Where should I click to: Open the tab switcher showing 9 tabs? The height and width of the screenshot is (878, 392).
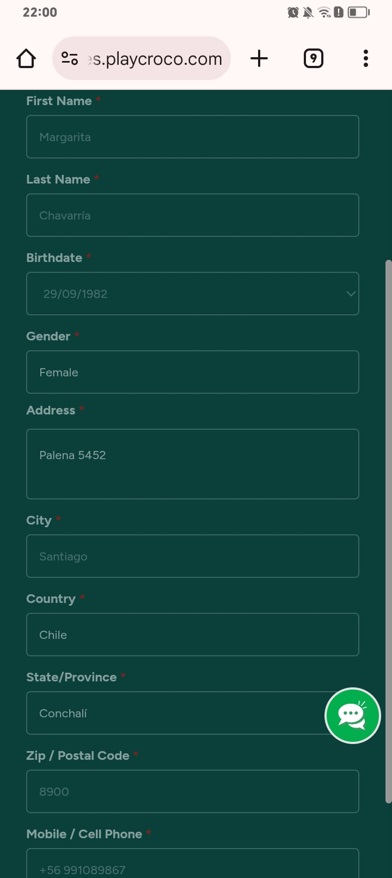(x=313, y=58)
